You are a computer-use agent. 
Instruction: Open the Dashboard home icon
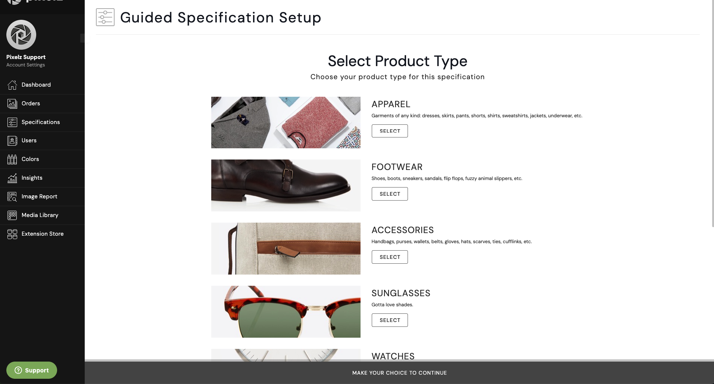click(12, 85)
